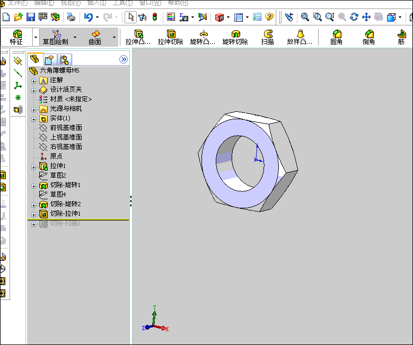Open the Undo history dropdown arrow
Viewport: 413px width, 345px height.
point(97,17)
